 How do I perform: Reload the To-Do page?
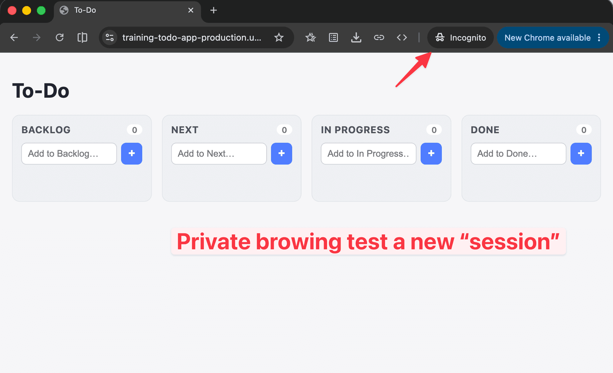coord(59,38)
